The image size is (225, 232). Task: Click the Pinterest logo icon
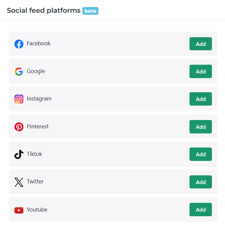coord(19,127)
